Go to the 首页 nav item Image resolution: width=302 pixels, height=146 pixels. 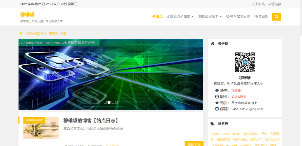point(157,16)
